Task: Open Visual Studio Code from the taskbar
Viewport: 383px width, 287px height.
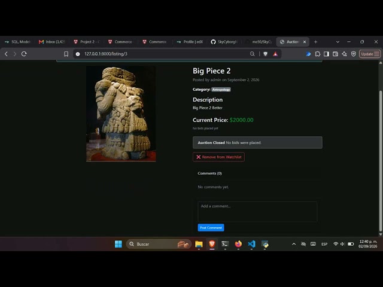Action: pyautogui.click(x=251, y=244)
